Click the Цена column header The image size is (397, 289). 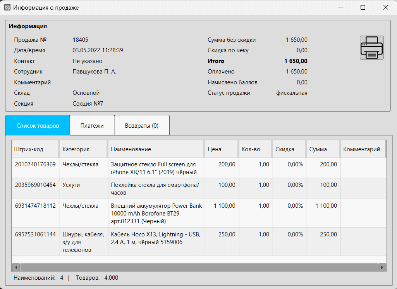[221, 149]
